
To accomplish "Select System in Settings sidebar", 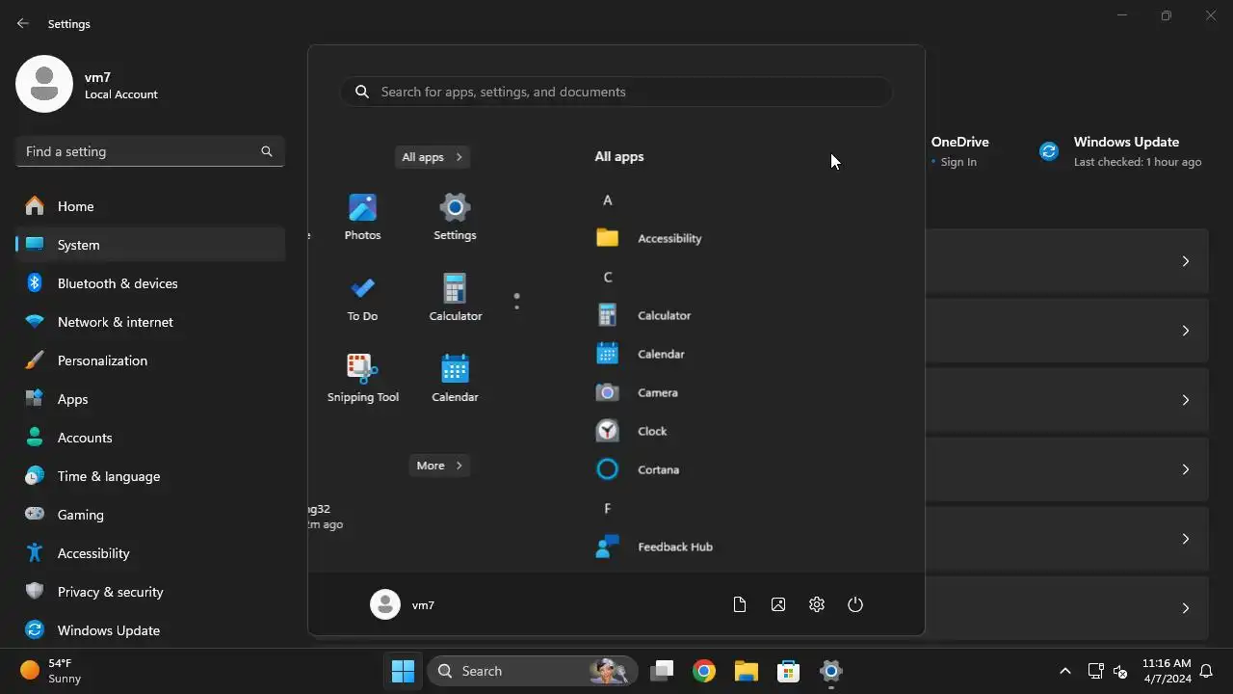I will (x=150, y=245).
